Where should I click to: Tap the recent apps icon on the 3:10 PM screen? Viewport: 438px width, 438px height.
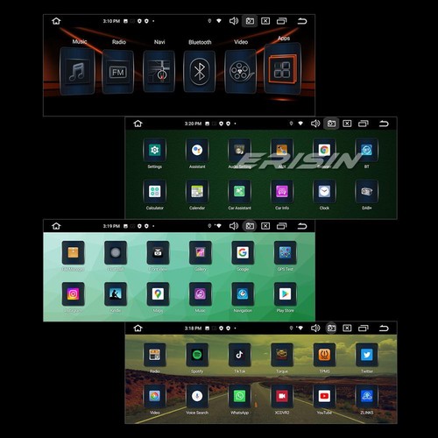(x=281, y=21)
